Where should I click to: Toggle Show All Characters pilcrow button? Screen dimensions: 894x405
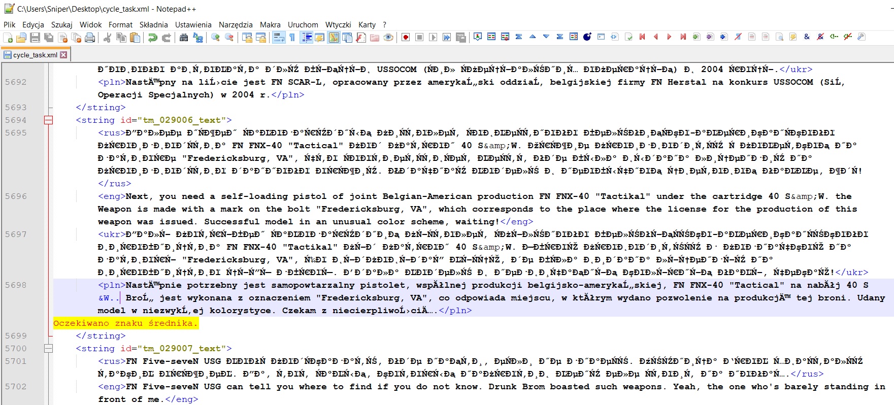tap(292, 37)
